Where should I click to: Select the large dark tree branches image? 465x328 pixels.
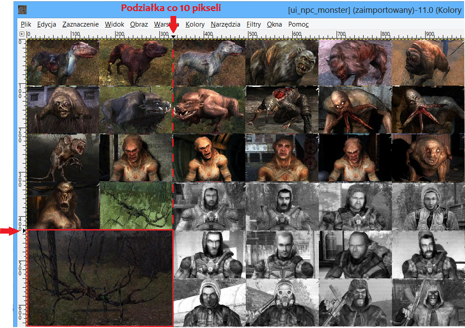[100, 278]
